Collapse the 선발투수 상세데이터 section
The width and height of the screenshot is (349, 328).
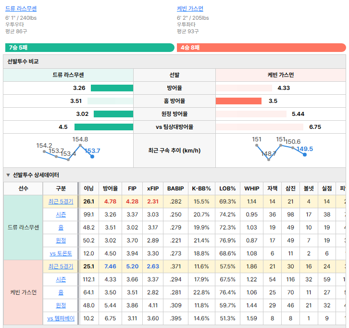8,175
